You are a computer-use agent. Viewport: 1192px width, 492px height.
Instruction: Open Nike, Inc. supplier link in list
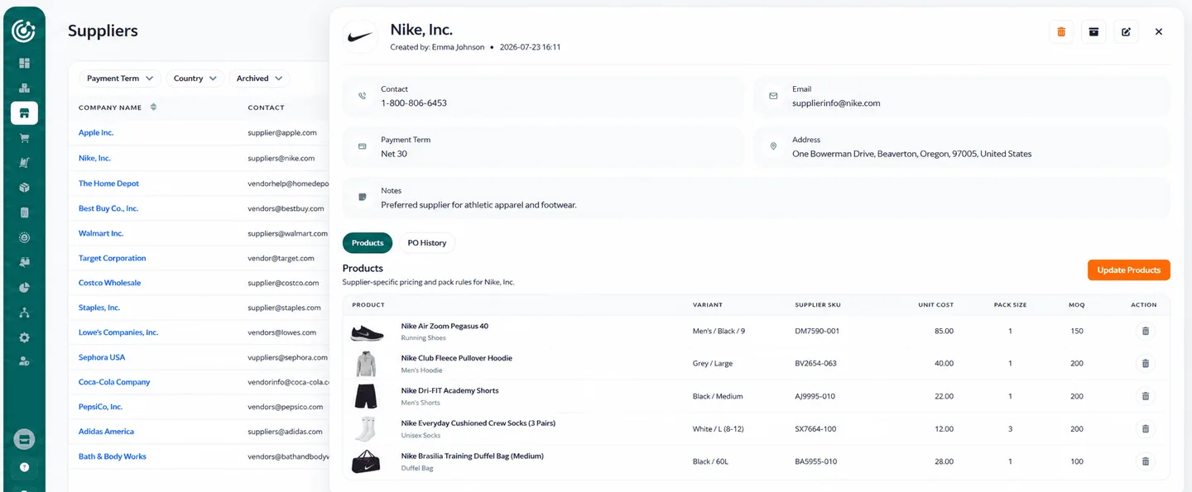coord(94,158)
